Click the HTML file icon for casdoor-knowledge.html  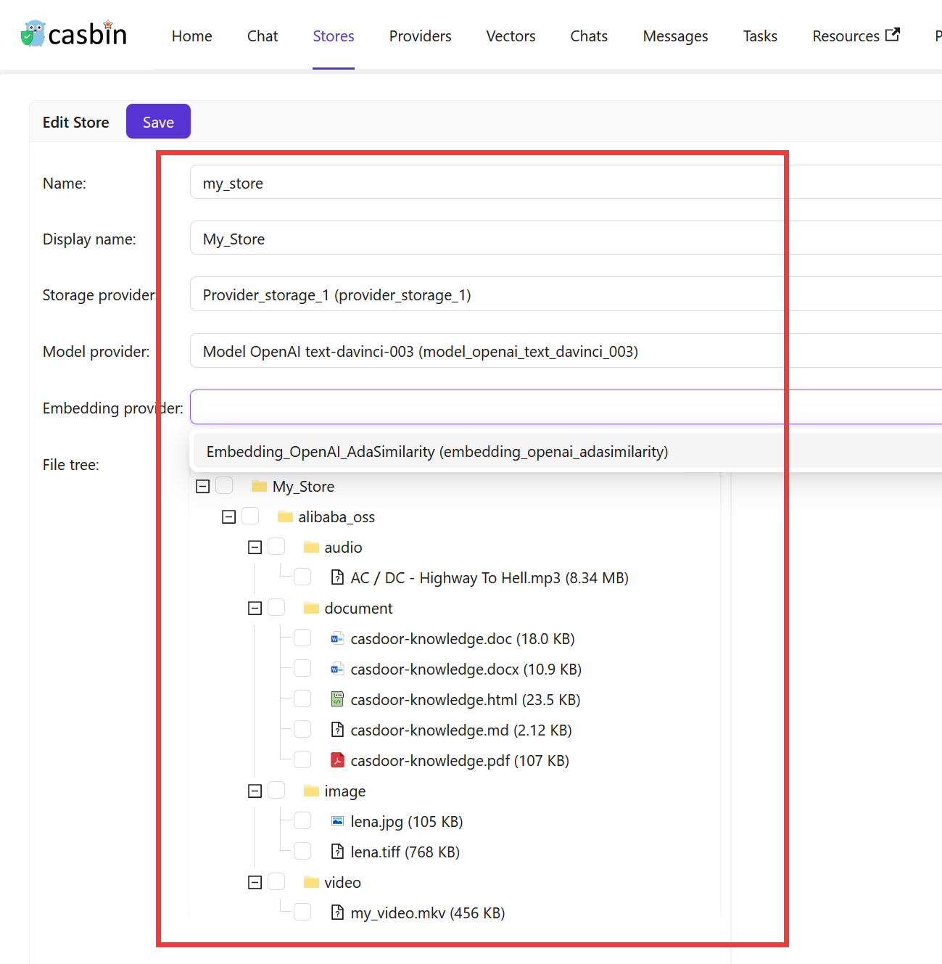[337, 699]
